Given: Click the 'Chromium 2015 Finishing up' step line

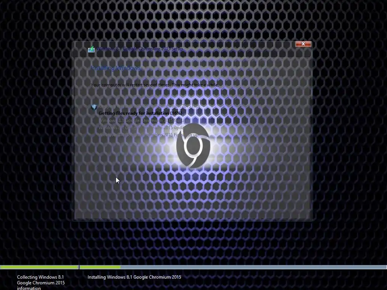Looking at the screenshot, I should point(148,135).
